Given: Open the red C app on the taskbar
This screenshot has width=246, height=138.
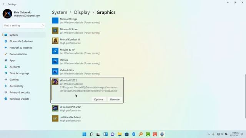Looking at the screenshot, I should [x=155, y=134].
